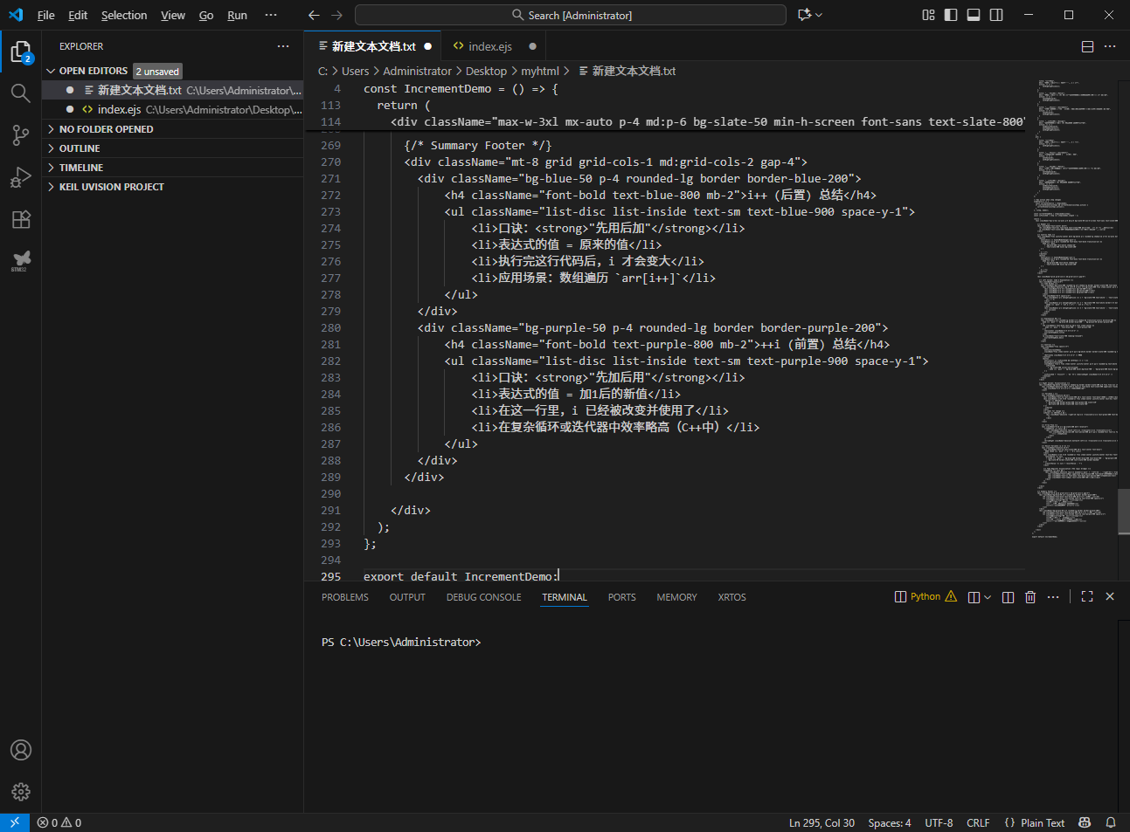Close the bottom panel
The image size is (1130, 832).
[x=1110, y=596]
